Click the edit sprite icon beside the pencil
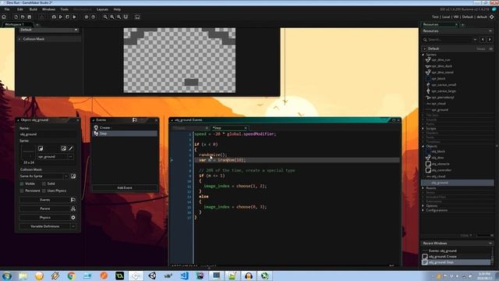The image size is (499, 281). (x=63, y=148)
